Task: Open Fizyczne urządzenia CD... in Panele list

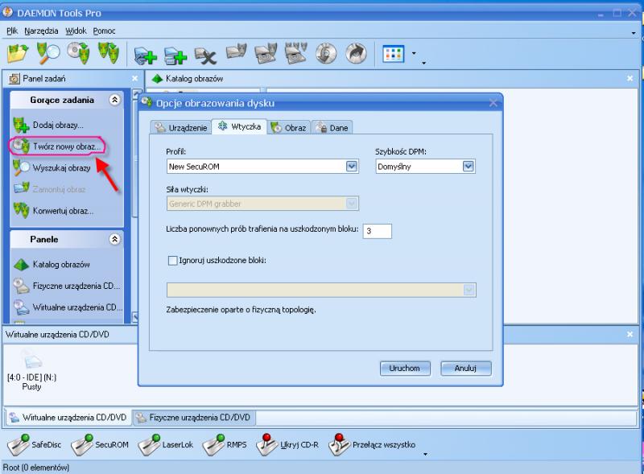Action: pos(67,286)
